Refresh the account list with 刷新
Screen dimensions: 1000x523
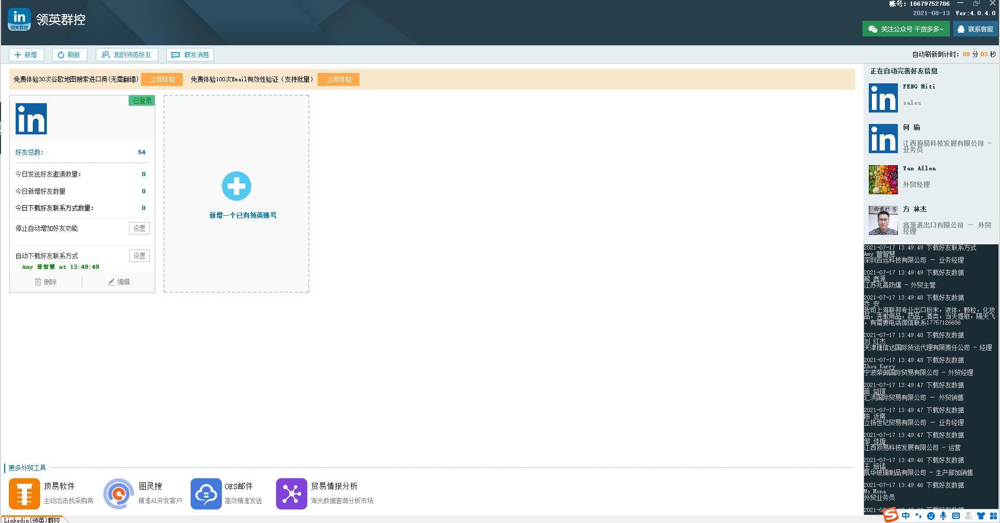point(69,55)
